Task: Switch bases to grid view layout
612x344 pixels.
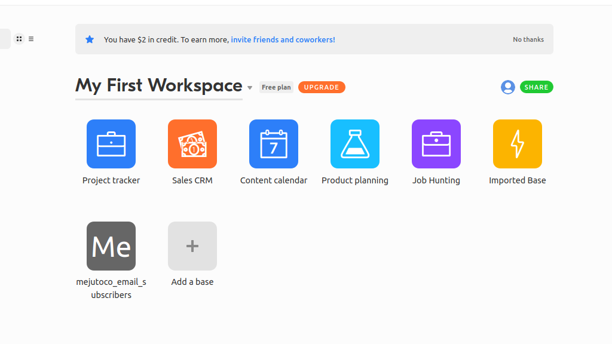Action: click(x=19, y=38)
